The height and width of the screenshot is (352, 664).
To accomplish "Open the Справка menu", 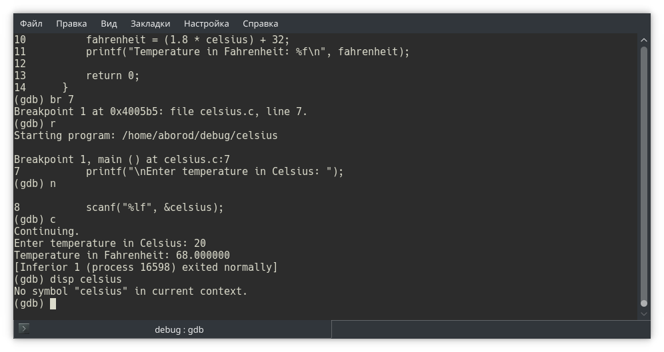I will click(261, 23).
